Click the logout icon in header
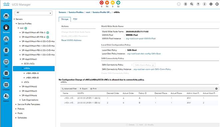The height and width of the screenshot is (127, 220). click(217, 4)
